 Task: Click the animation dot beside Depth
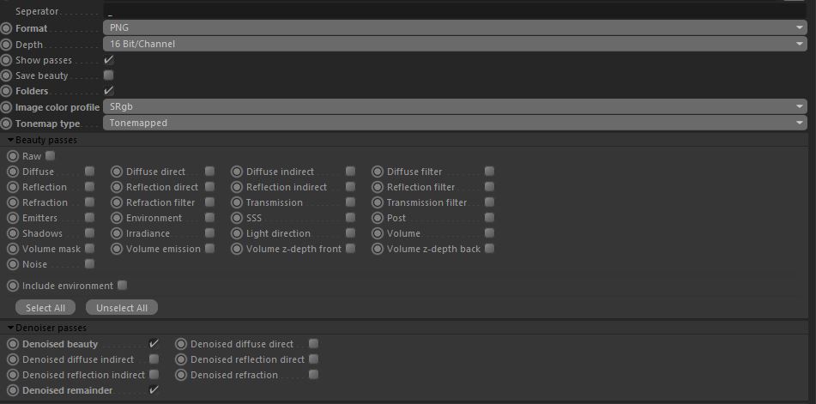[6, 44]
